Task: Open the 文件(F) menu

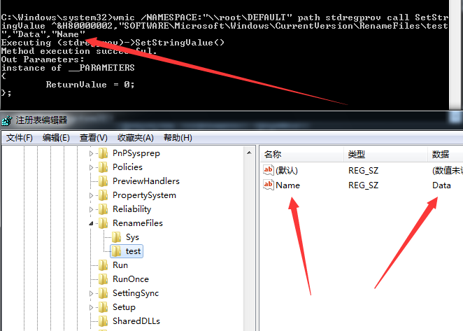Action: pyautogui.click(x=20, y=138)
